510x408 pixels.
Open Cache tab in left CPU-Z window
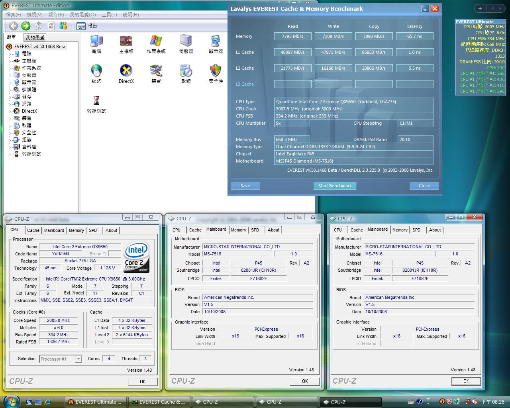click(33, 230)
